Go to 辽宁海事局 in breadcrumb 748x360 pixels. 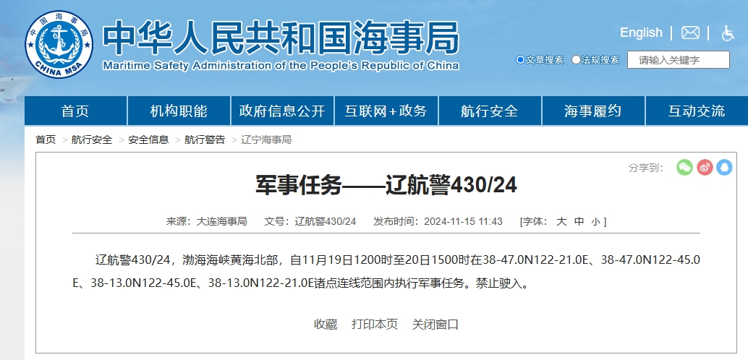tap(266, 140)
